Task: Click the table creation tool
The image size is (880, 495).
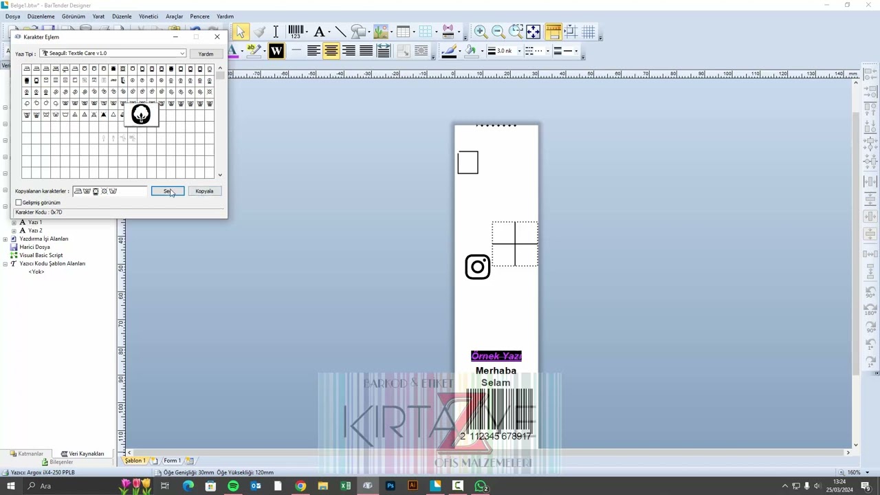Action: pyautogui.click(x=403, y=32)
